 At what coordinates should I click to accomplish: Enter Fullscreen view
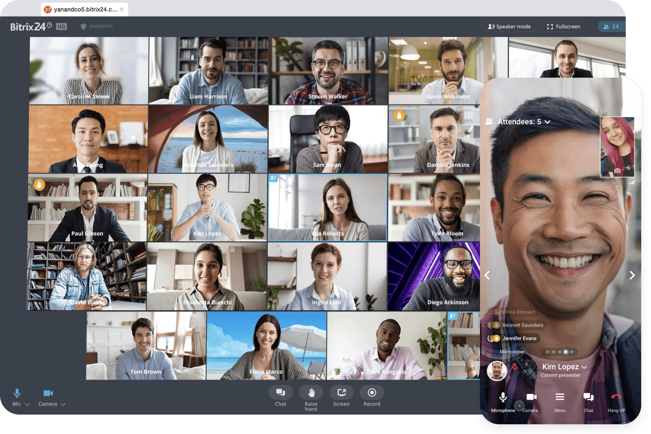564,27
